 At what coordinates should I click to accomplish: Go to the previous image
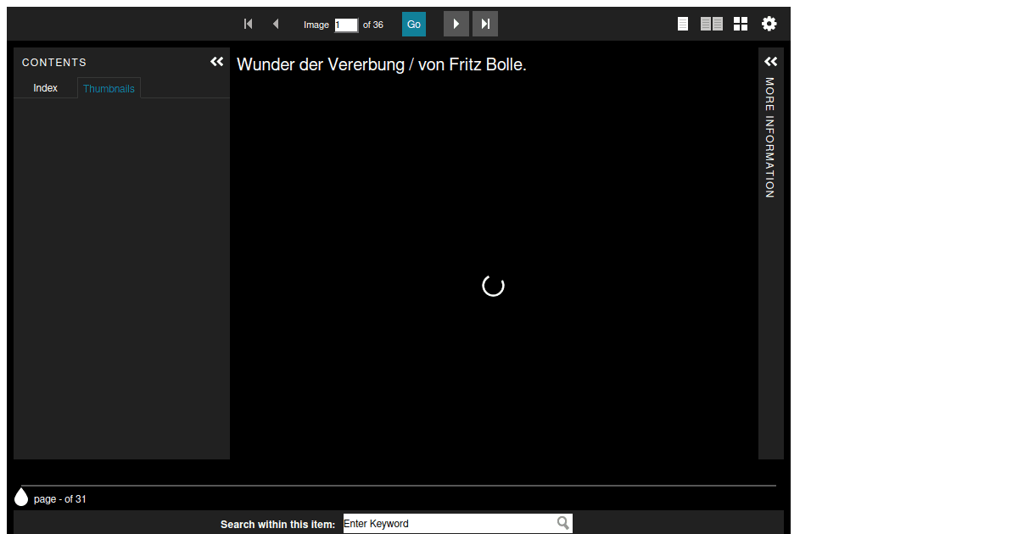coord(276,24)
